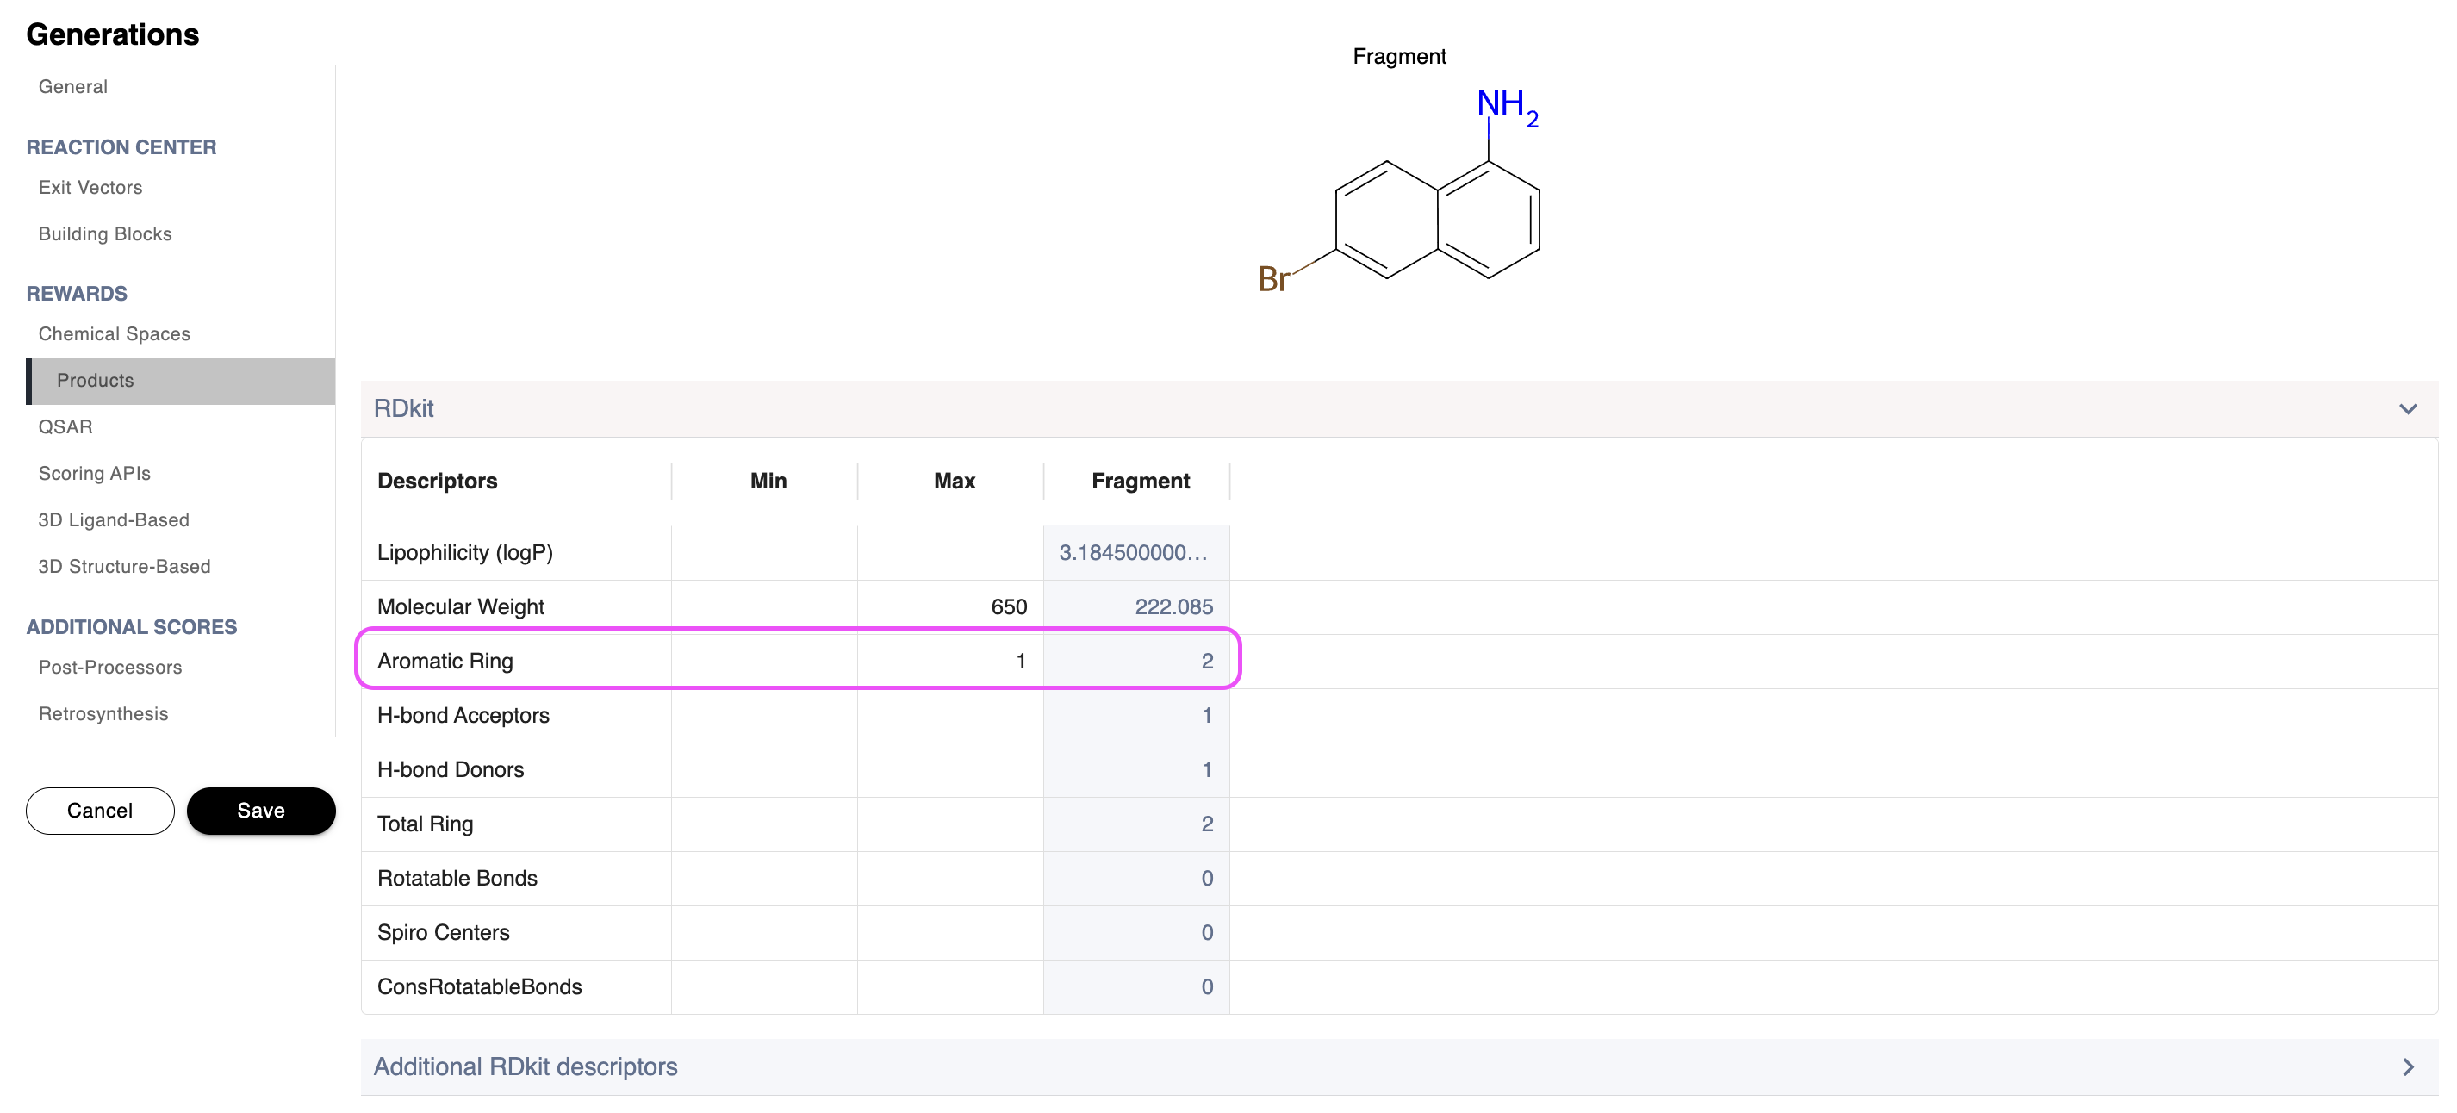The width and height of the screenshot is (2457, 1113).
Task: Open the QSAR rewards page
Action: tap(65, 427)
